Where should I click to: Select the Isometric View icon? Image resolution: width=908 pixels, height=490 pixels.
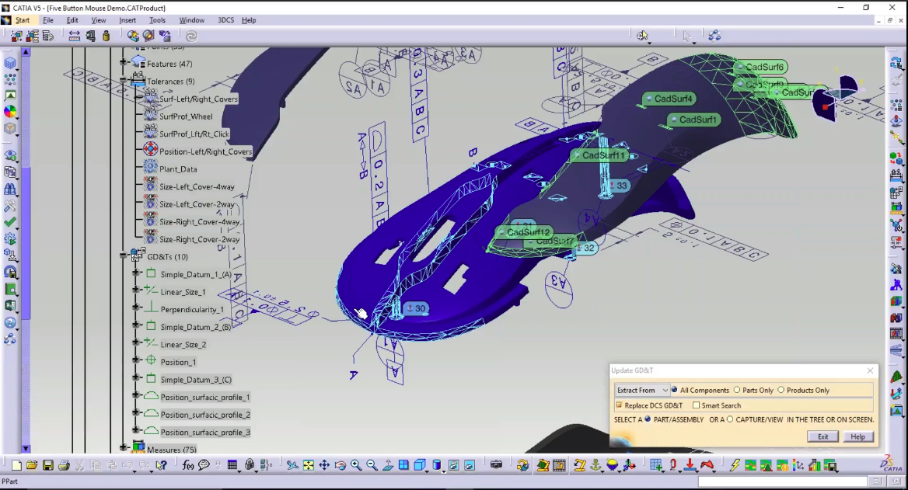coord(418,464)
